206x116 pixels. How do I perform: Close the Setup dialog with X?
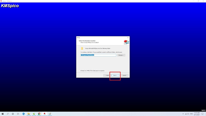128,38
